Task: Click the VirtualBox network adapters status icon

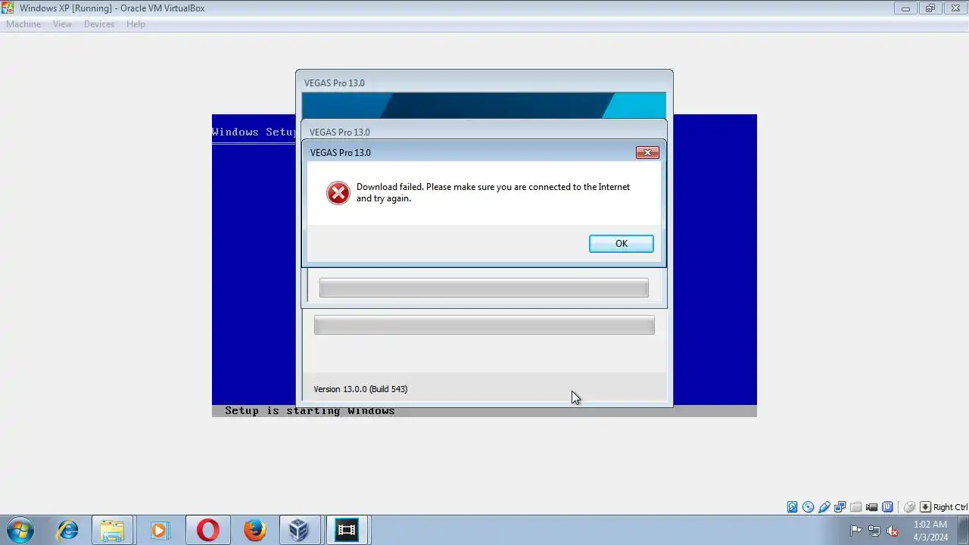Action: click(840, 507)
